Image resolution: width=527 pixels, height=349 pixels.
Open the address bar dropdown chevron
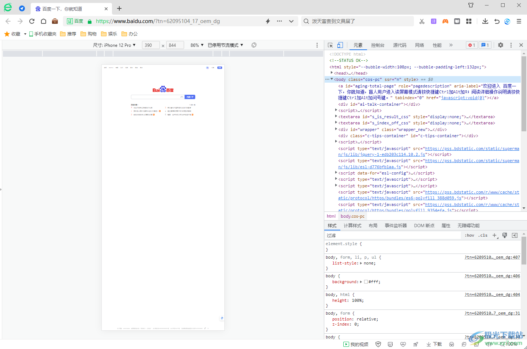pyautogui.click(x=291, y=21)
